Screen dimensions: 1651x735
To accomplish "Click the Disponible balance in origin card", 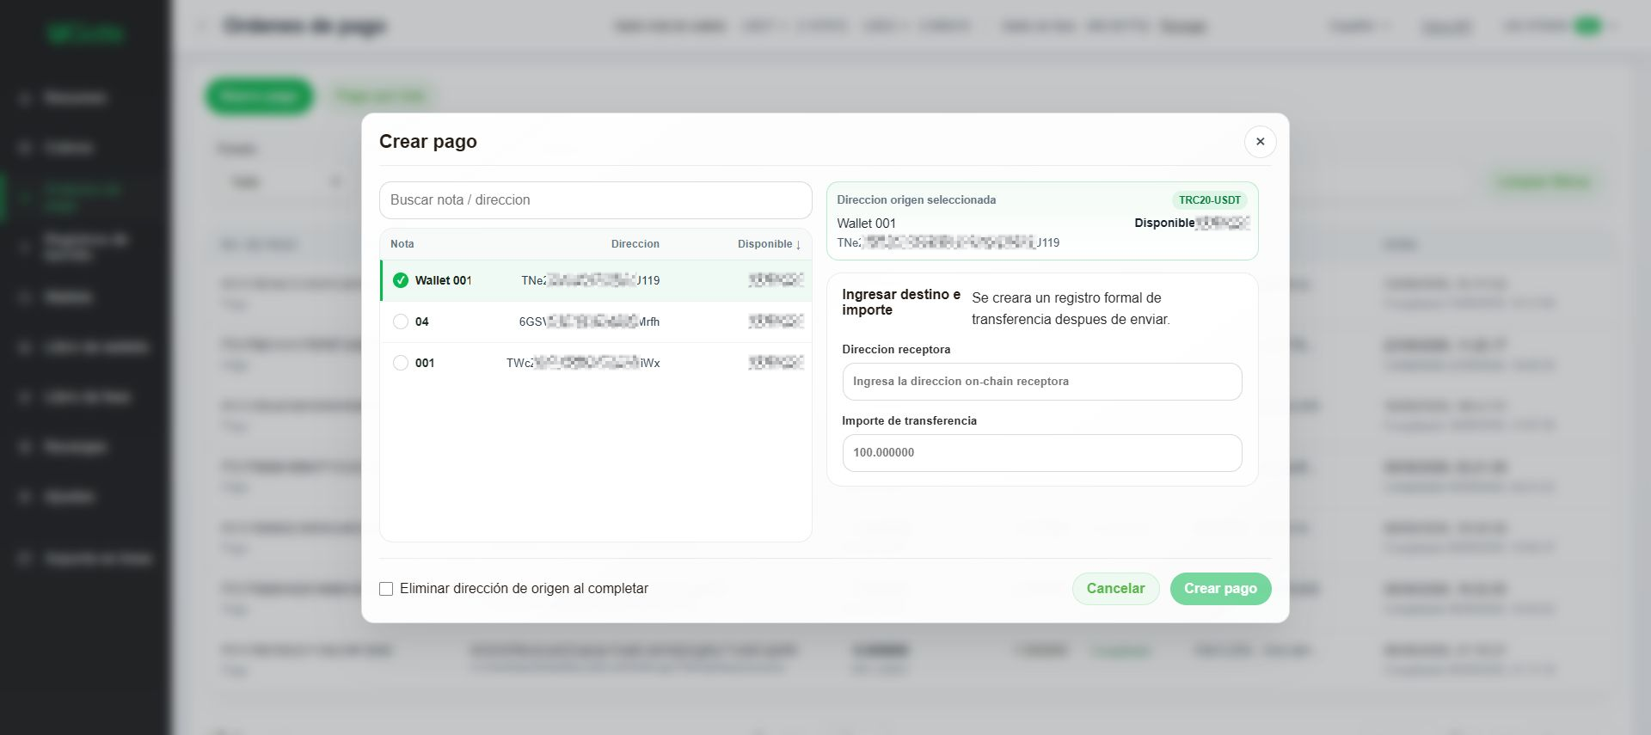I will tap(1191, 224).
